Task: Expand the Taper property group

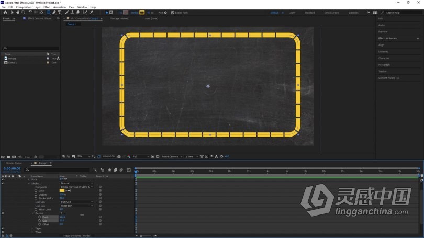Action: coord(32,228)
